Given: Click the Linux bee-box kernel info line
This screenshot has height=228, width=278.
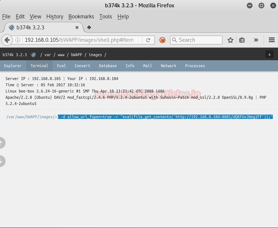Looking at the screenshot, I should 85,91.
